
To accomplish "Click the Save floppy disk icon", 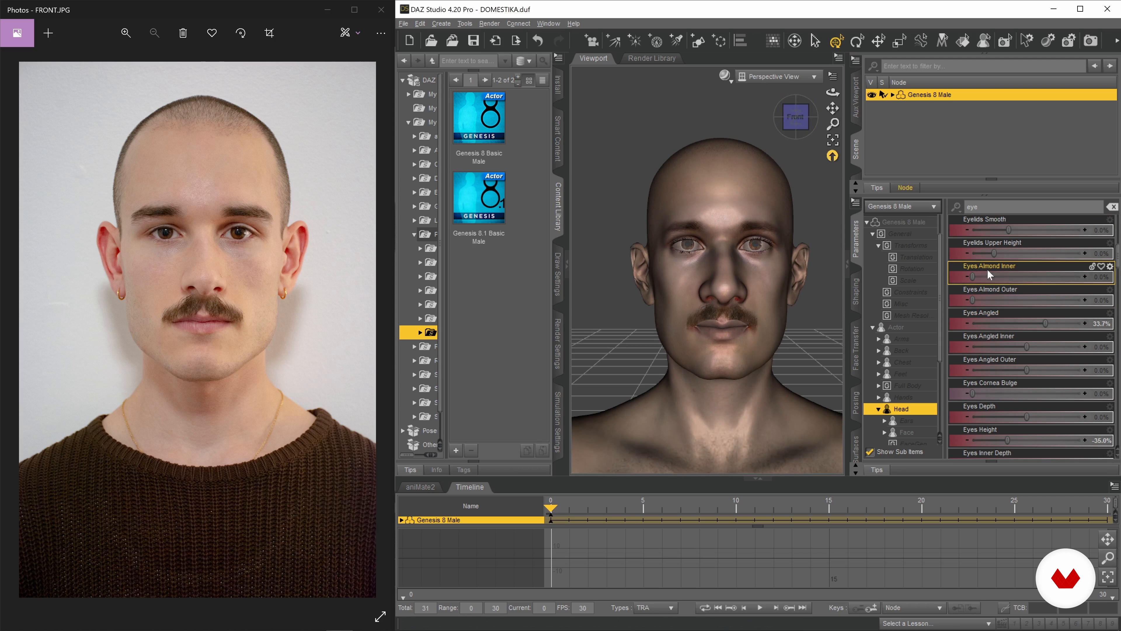I will [x=473, y=41].
